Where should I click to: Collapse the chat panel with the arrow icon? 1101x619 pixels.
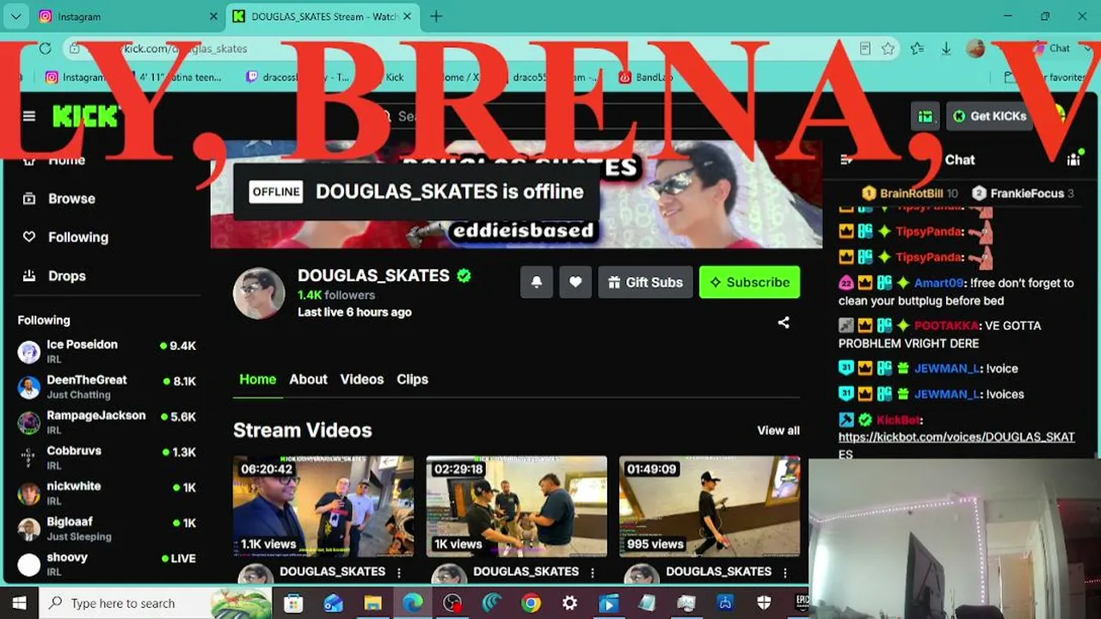(846, 160)
